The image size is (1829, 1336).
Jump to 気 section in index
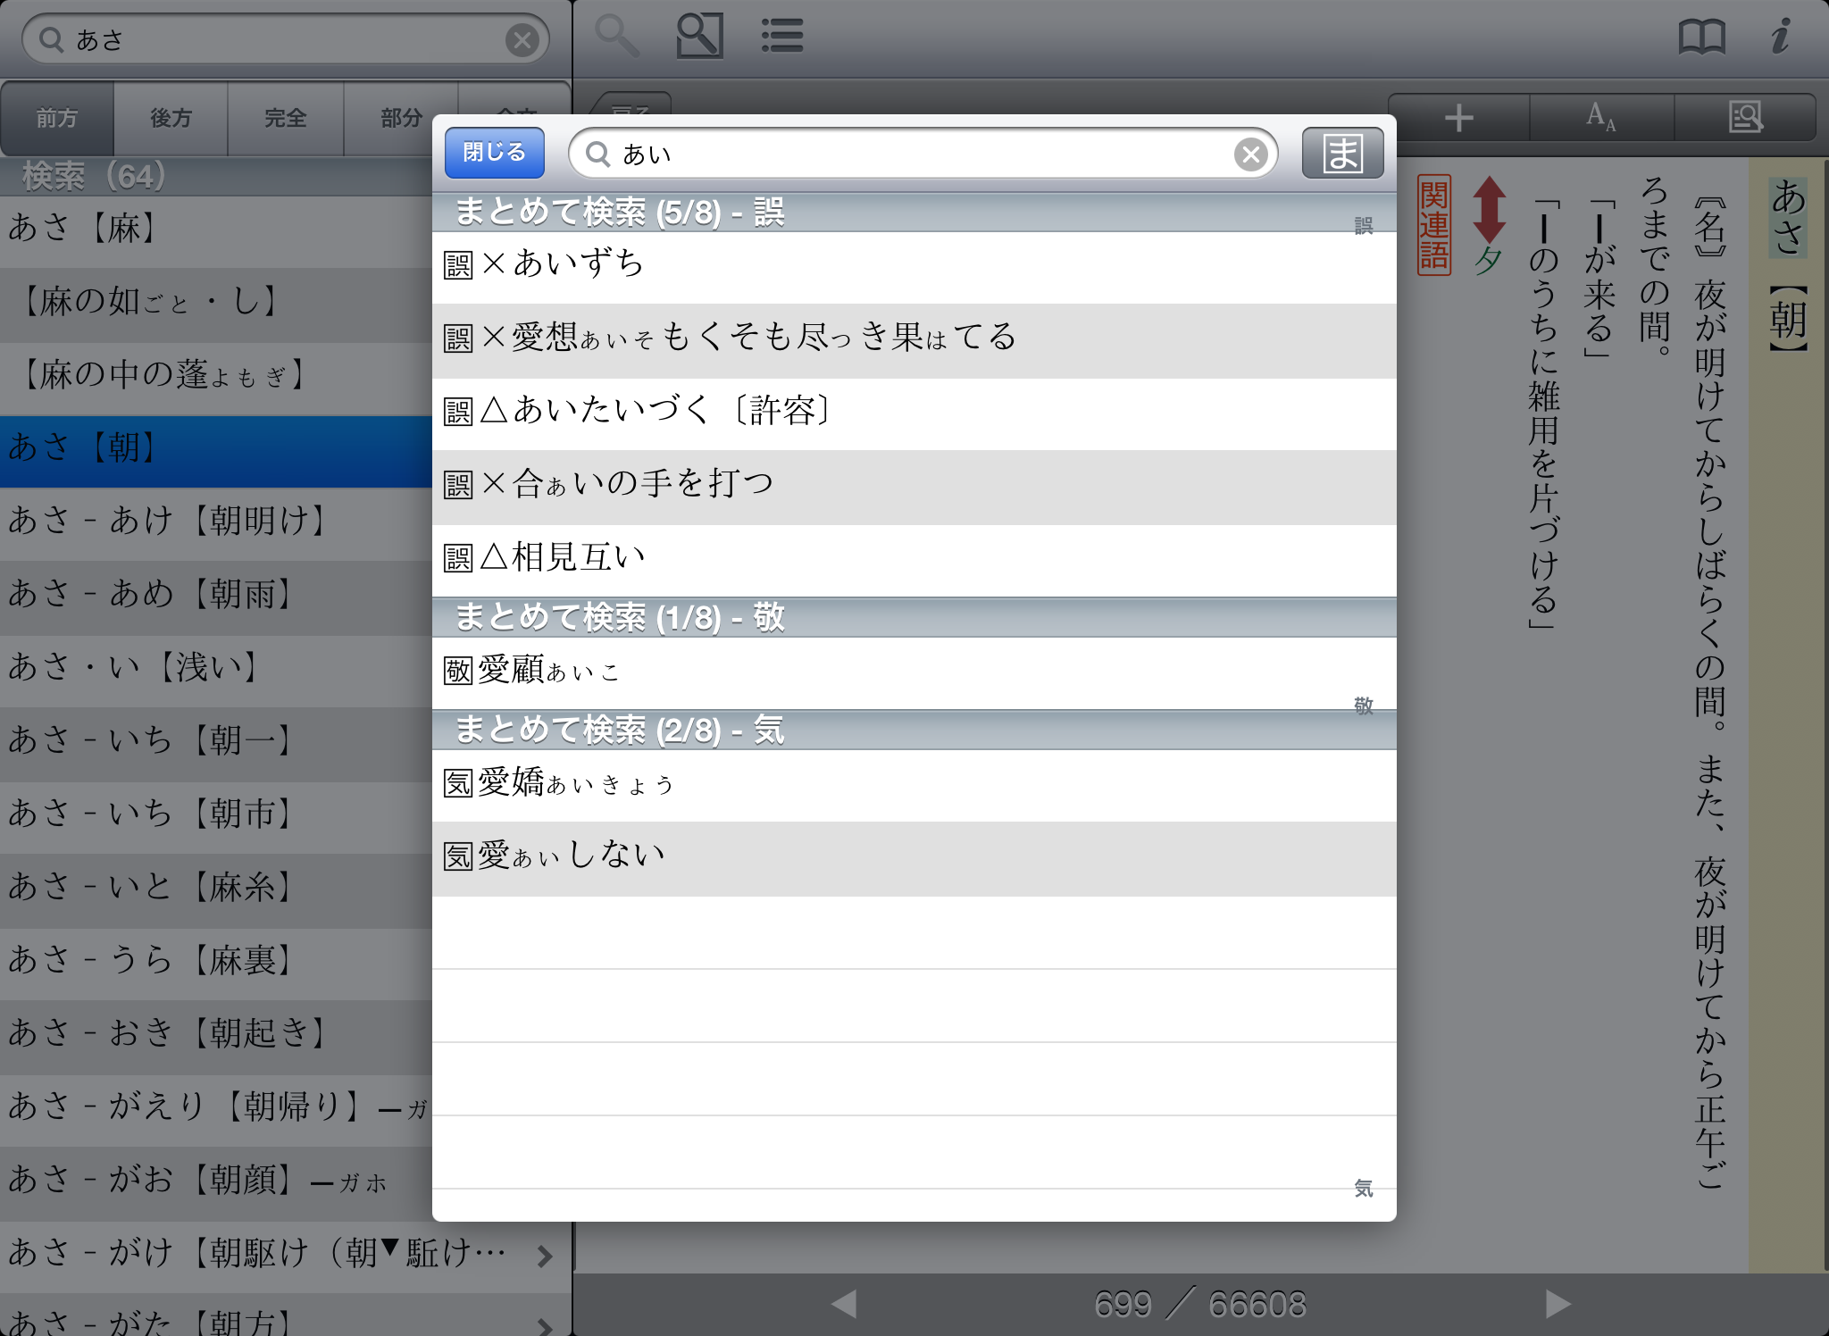[1363, 1188]
